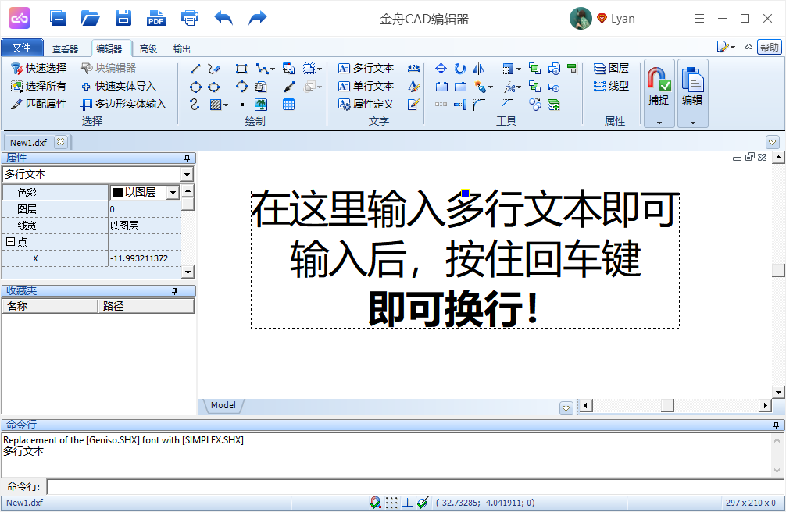This screenshot has width=786, height=512.
Task: Select the Arc drawing tool
Action: click(241, 87)
